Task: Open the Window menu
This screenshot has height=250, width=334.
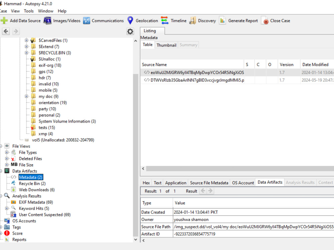Action: pyautogui.click(x=45, y=11)
